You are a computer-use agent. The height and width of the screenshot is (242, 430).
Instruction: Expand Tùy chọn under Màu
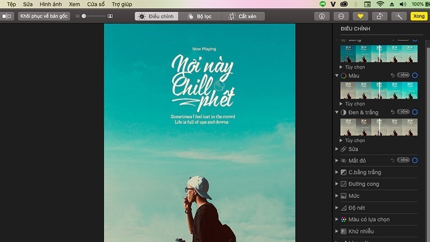(341, 104)
